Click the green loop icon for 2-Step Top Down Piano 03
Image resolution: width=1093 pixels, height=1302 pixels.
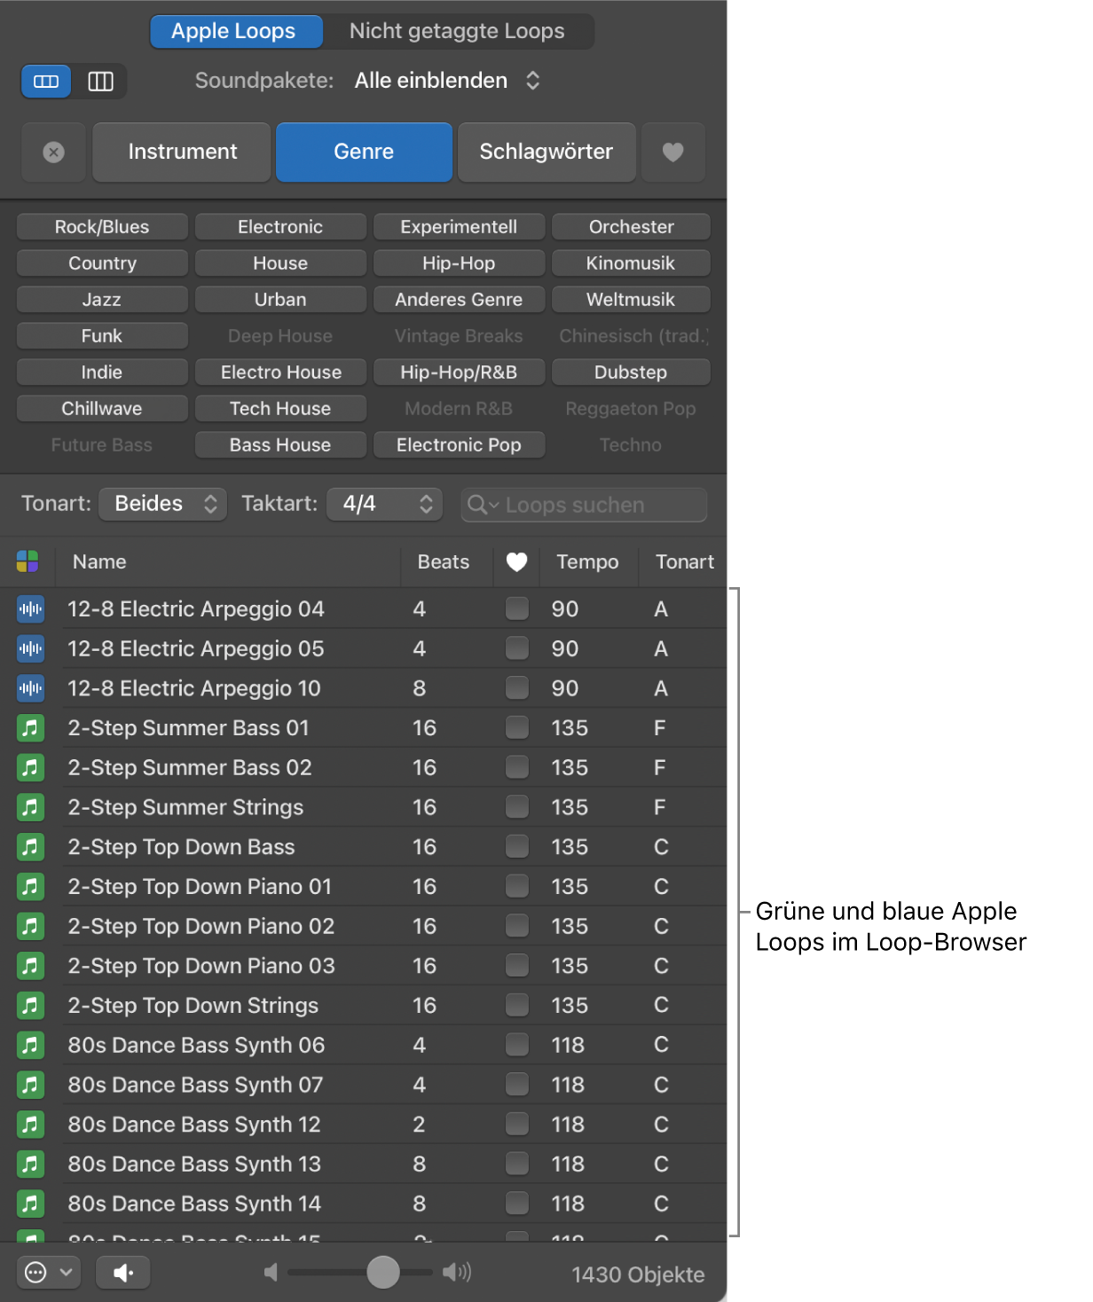[x=30, y=966]
